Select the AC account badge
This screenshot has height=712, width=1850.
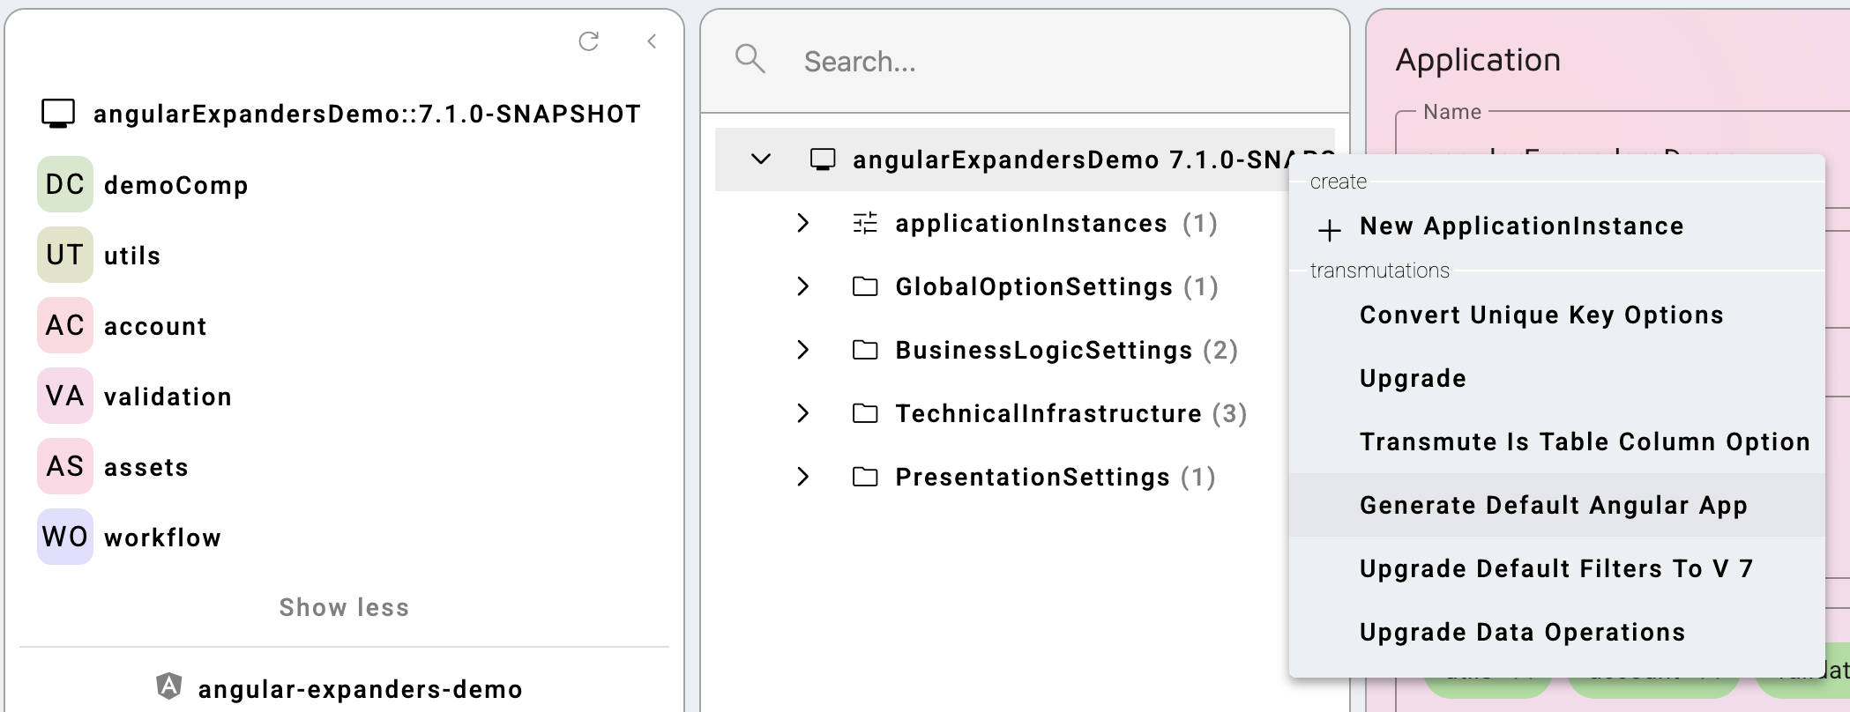(65, 325)
